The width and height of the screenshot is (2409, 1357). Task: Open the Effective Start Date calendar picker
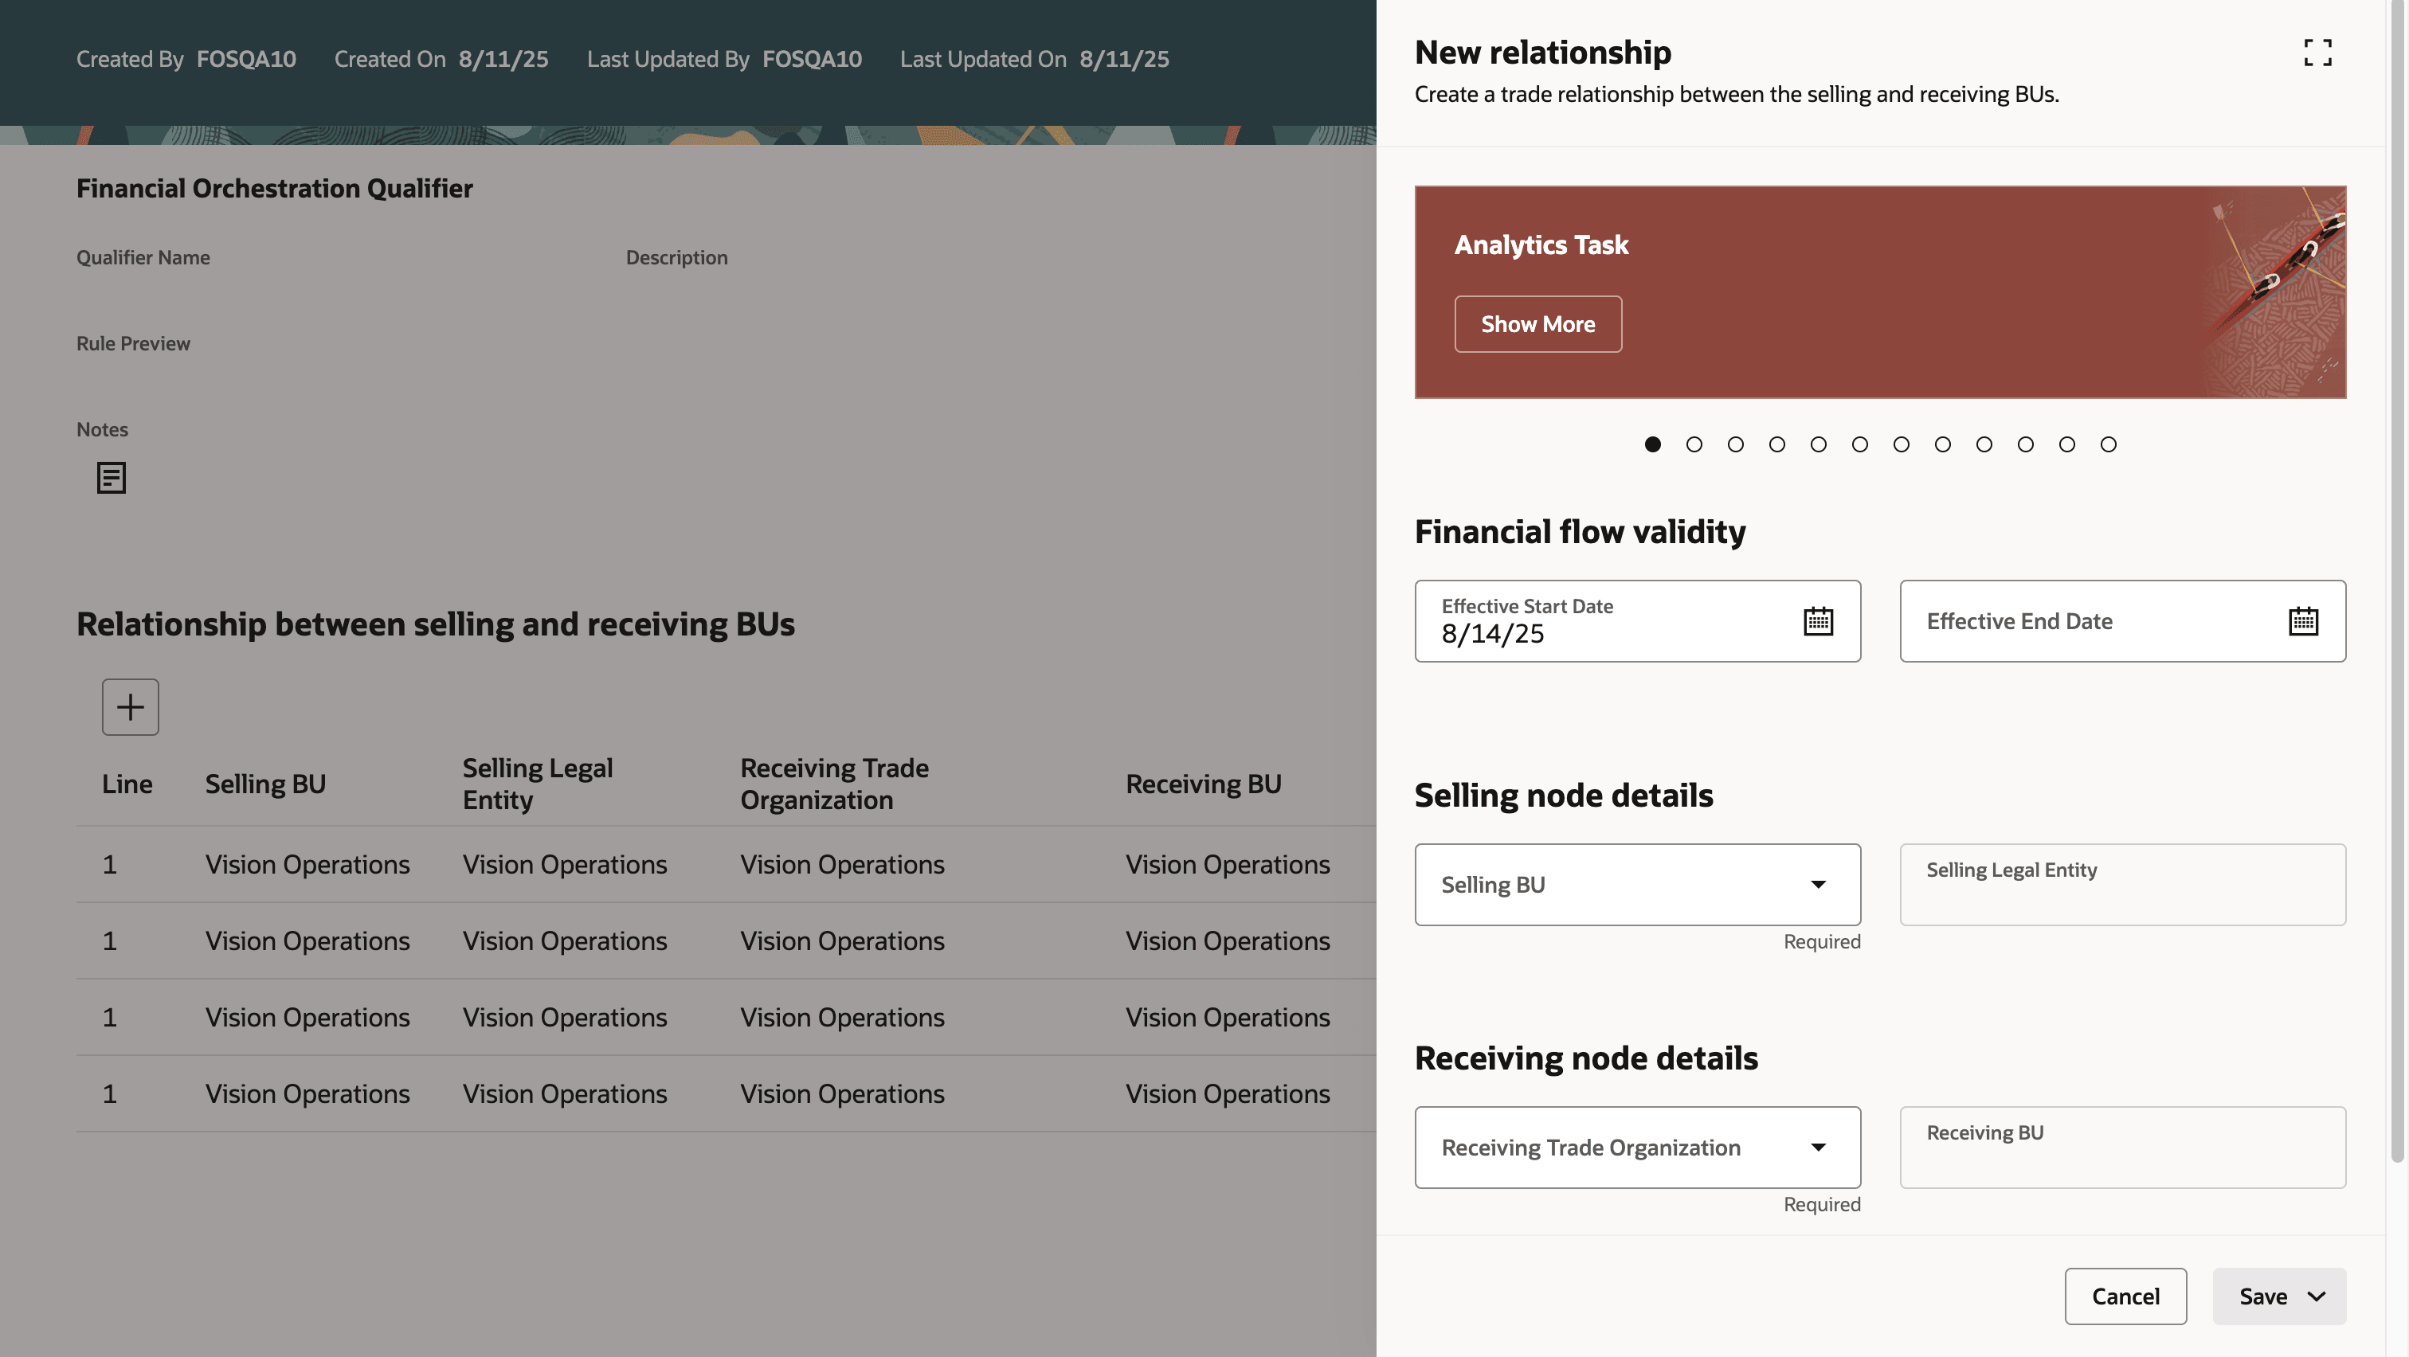click(1817, 621)
